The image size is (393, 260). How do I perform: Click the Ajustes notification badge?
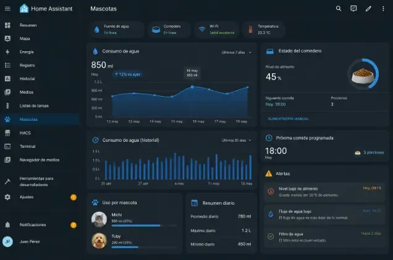pos(74,197)
